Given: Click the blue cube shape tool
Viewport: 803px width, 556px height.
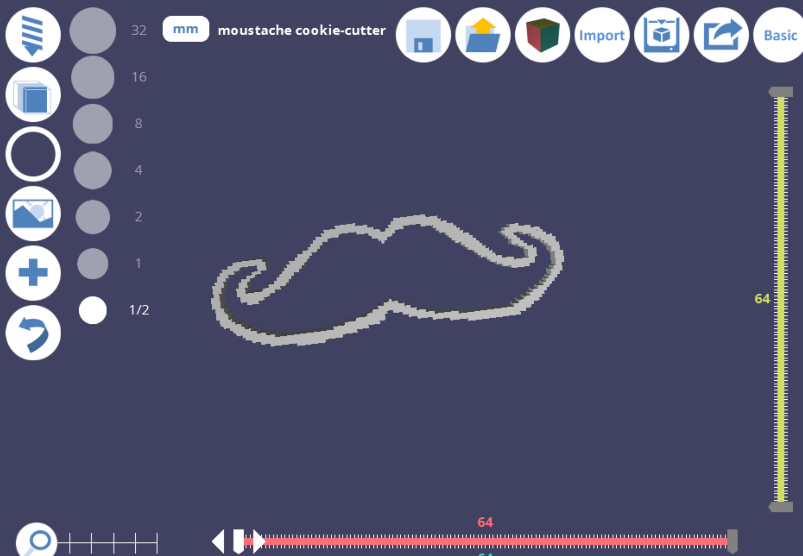Looking at the screenshot, I should coord(33,95).
